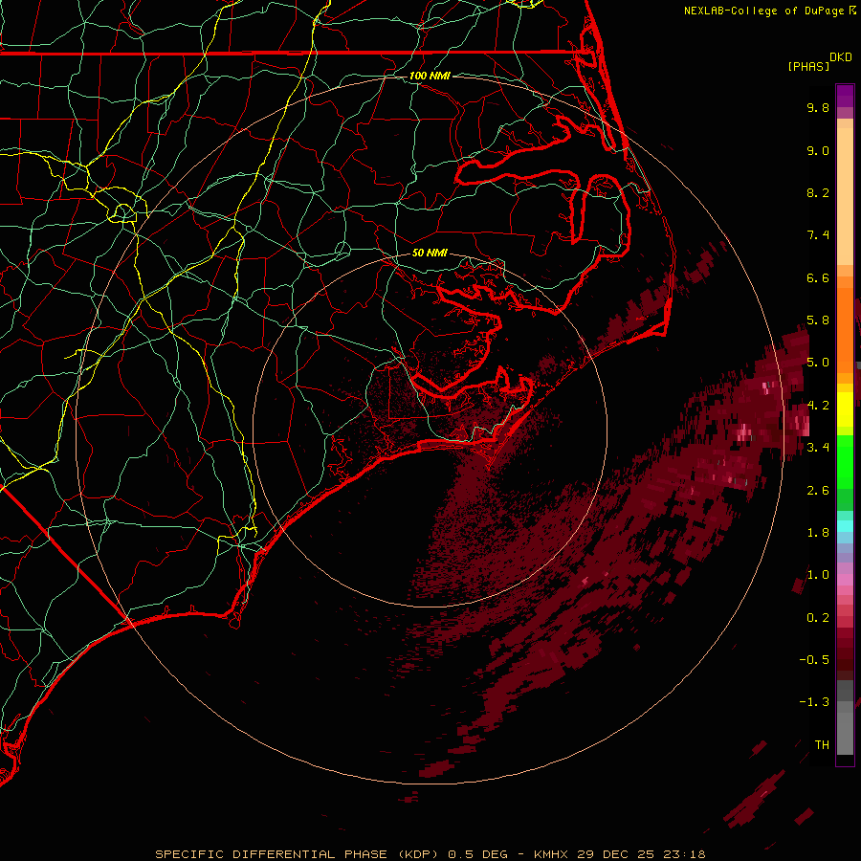Click the 50 NMI range ring label
The height and width of the screenshot is (861, 861).
[430, 254]
